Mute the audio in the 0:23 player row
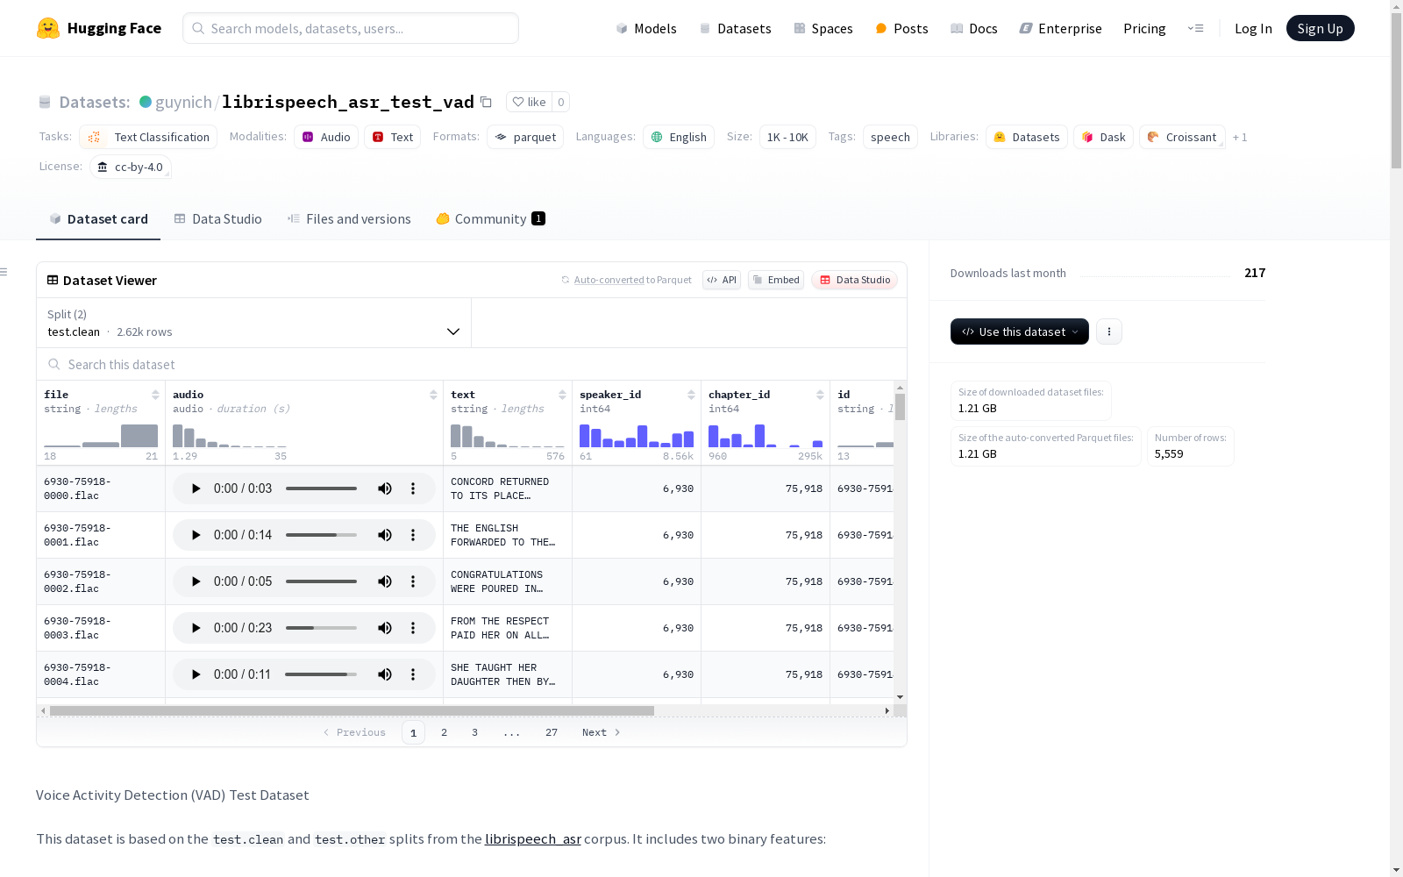This screenshot has width=1403, height=877. pos(385,628)
